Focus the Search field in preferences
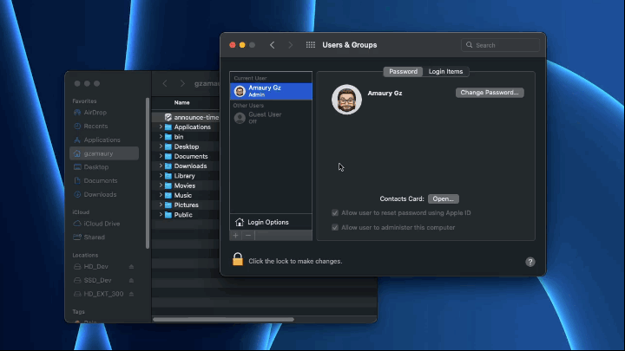Screen dimensions: 625x351 click(x=500, y=45)
